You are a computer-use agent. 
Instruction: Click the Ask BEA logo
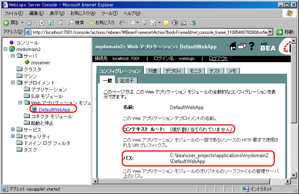click(268, 46)
